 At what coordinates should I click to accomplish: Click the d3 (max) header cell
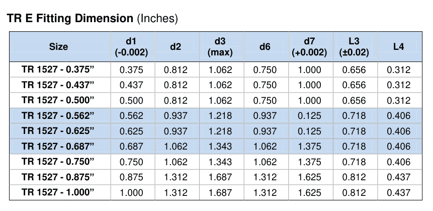tap(221, 46)
